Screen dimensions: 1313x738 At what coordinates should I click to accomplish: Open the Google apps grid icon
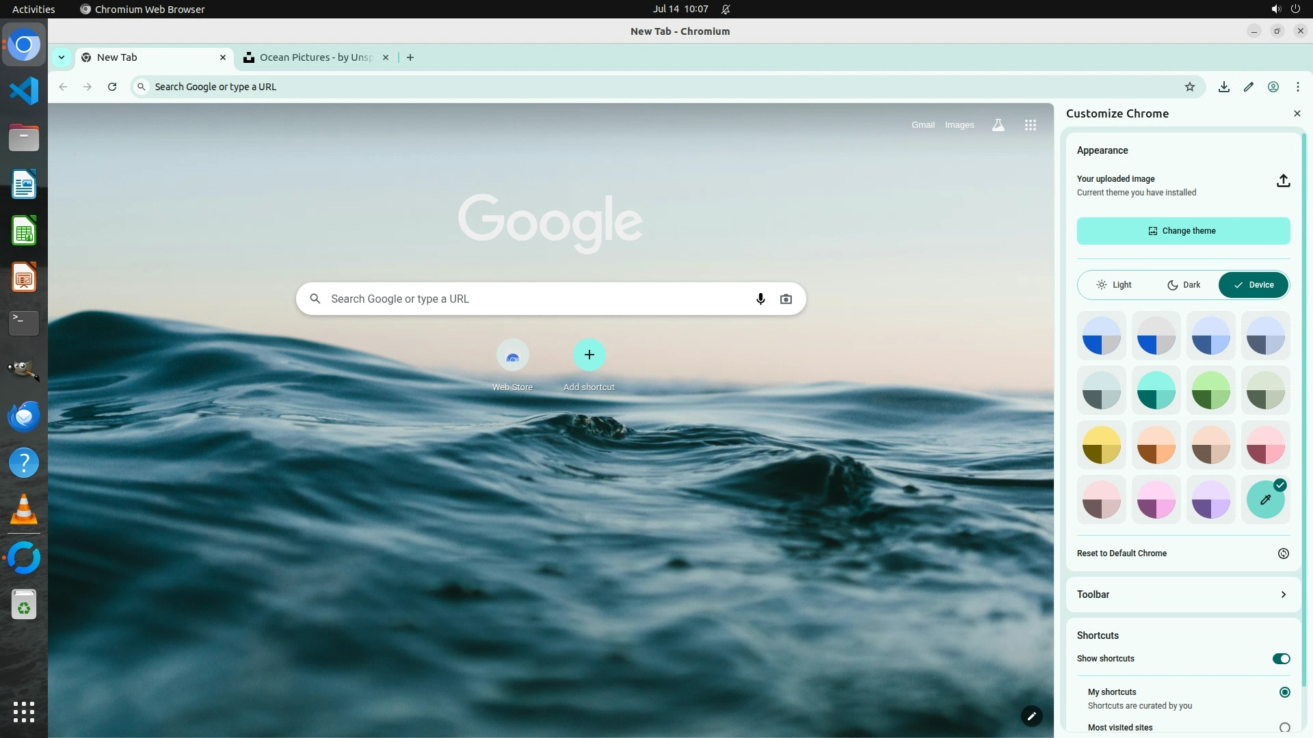pos(1030,125)
